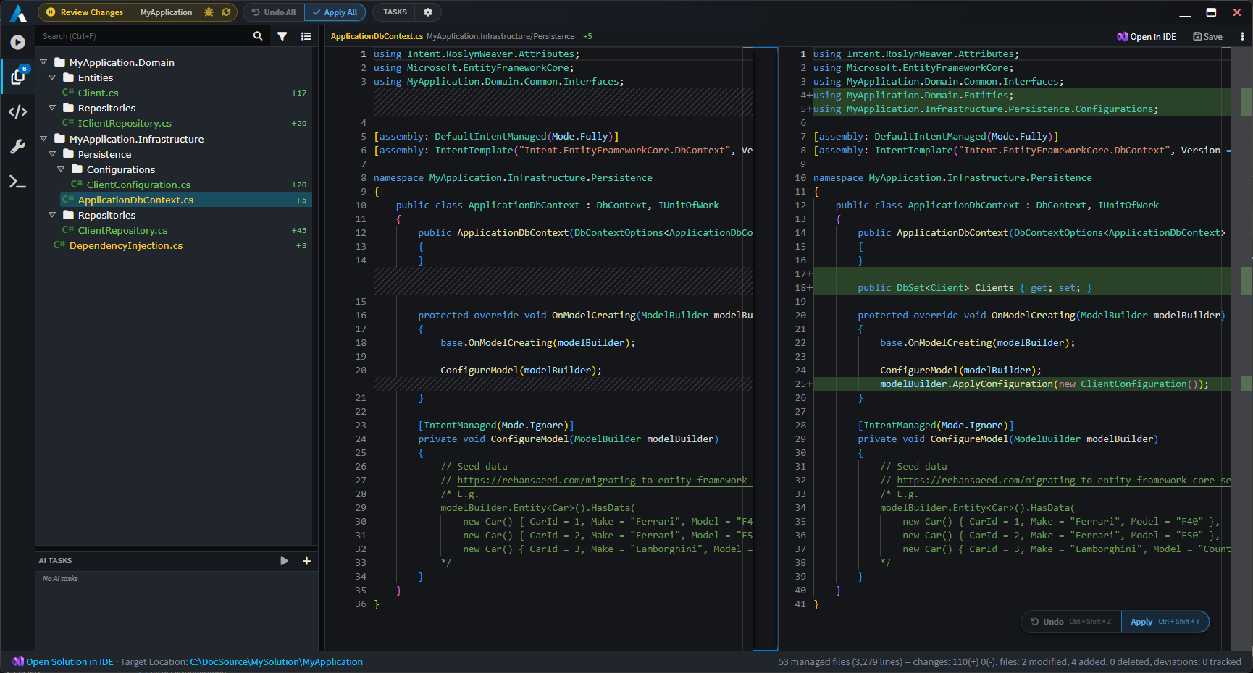Viewport: 1253px width, 673px height.
Task: Save the current file
Action: coord(1208,36)
